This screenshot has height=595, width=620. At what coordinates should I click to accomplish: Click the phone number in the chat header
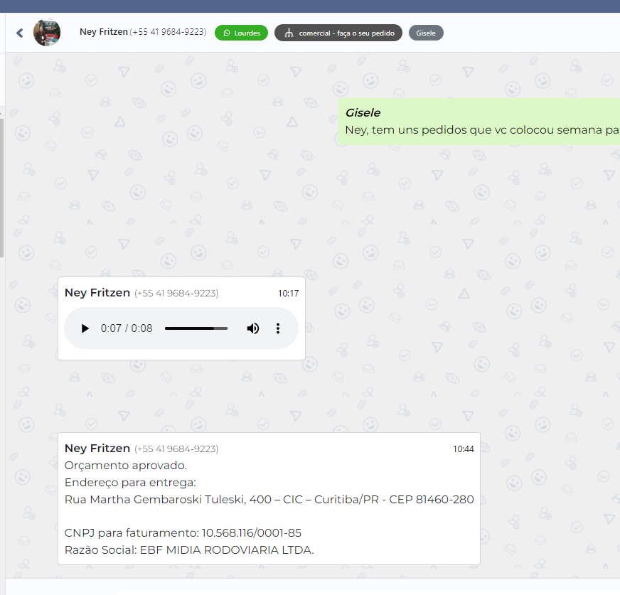tap(168, 32)
